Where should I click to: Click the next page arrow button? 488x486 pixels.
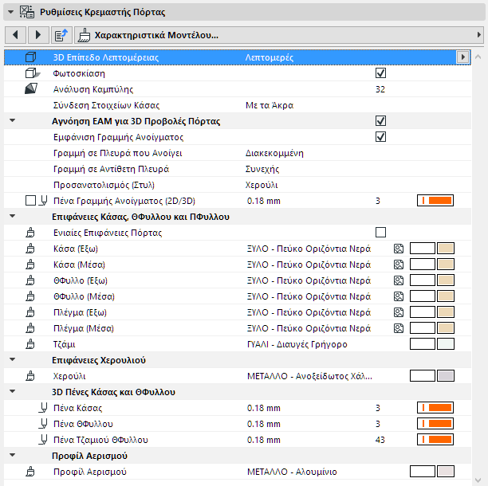37,35
